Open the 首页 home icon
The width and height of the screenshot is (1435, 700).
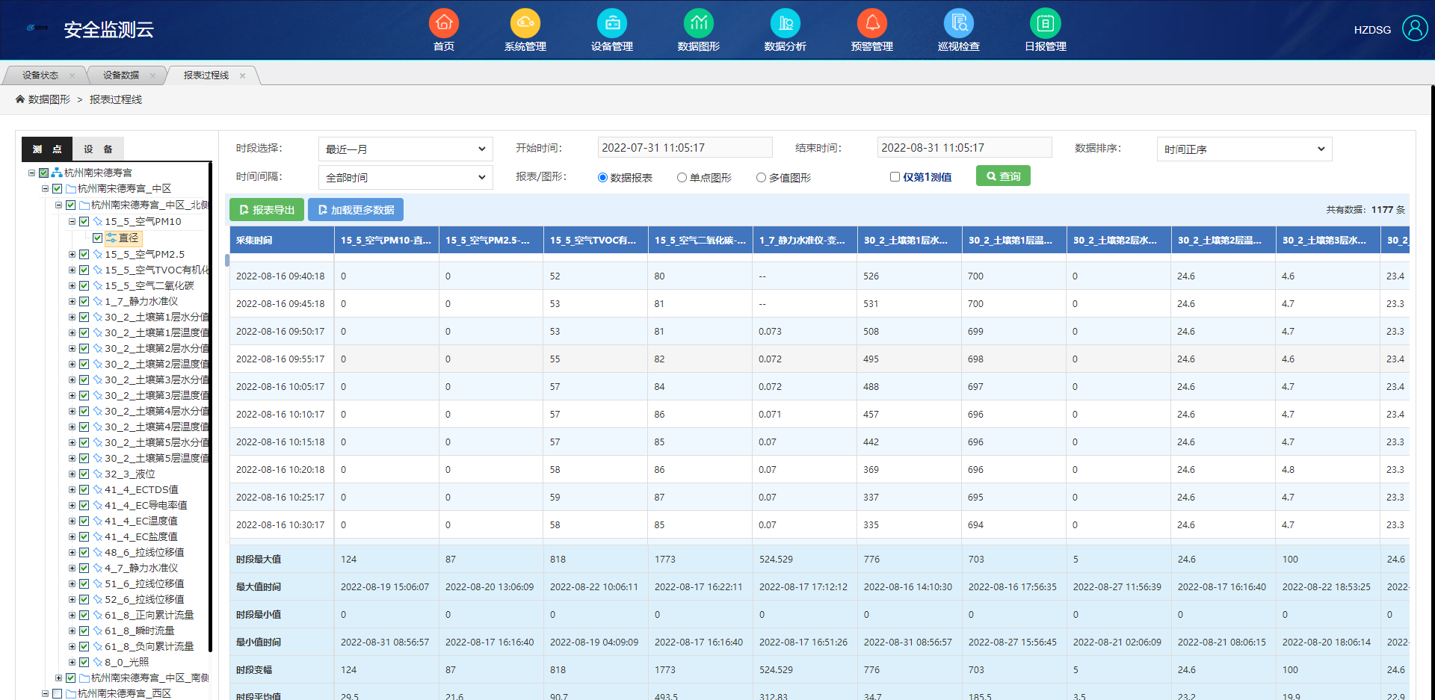tap(444, 22)
